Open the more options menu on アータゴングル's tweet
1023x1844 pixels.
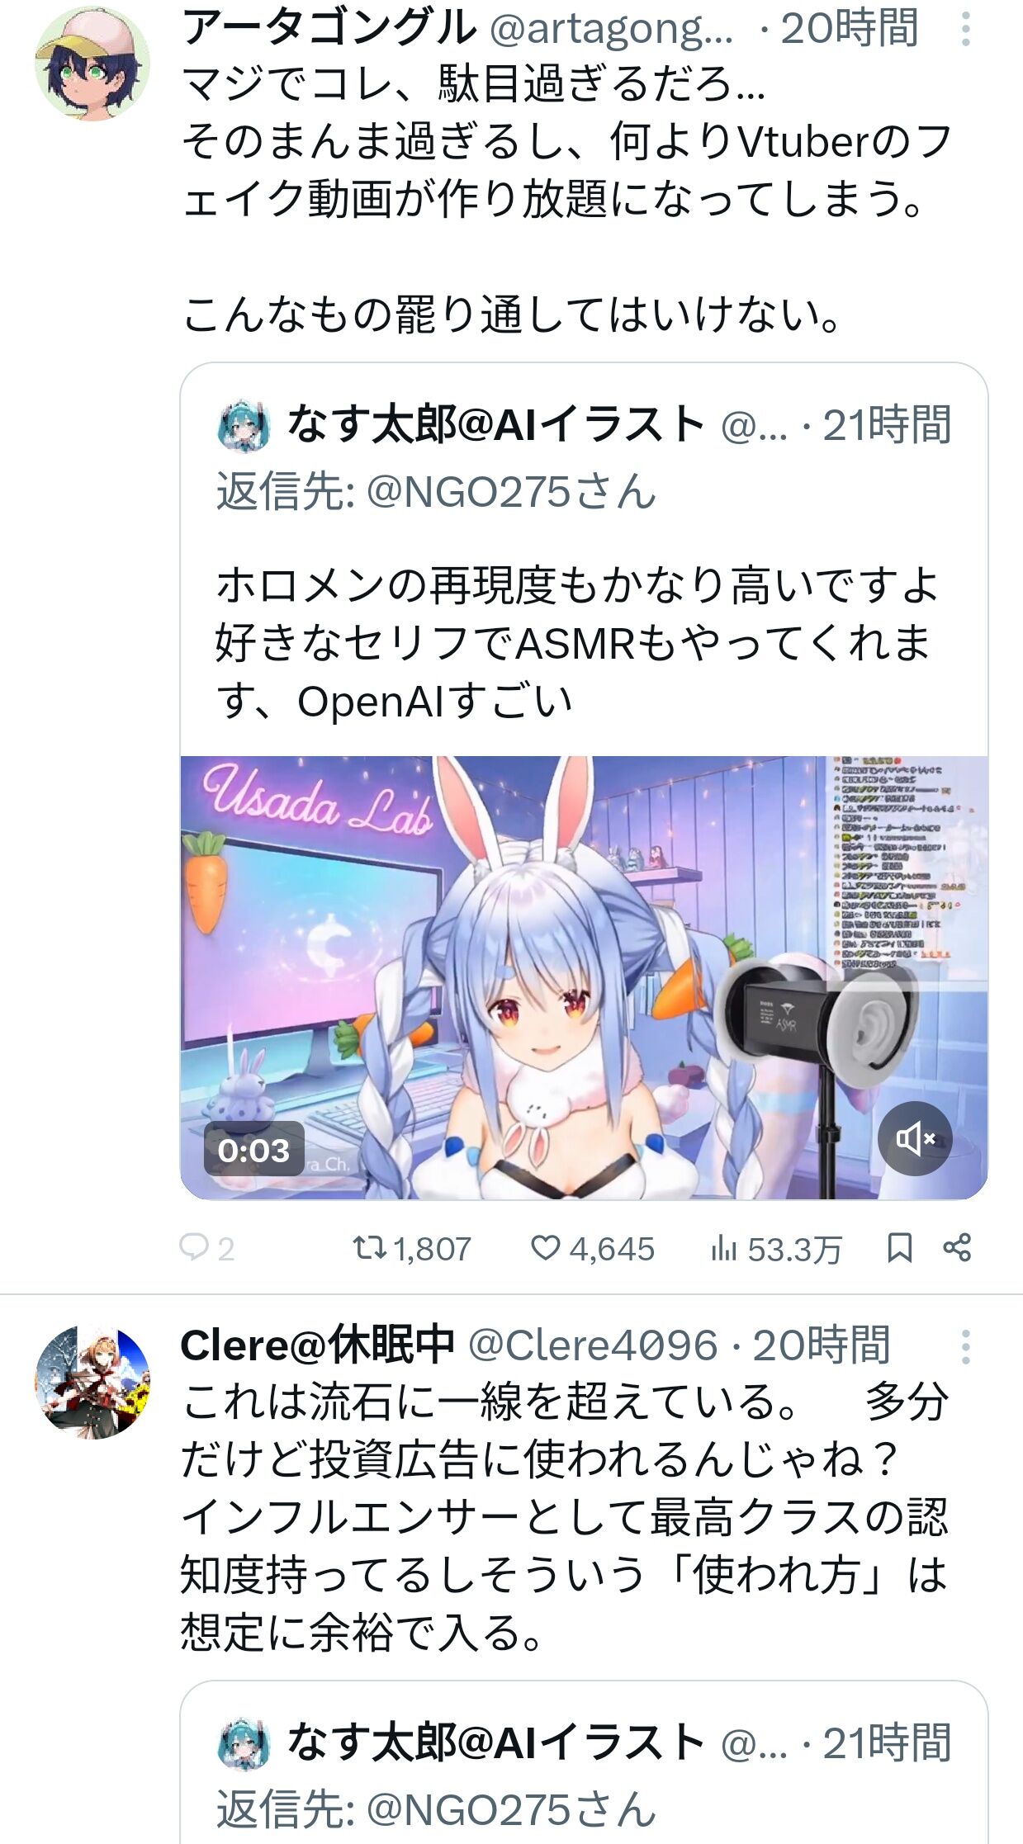point(965,29)
